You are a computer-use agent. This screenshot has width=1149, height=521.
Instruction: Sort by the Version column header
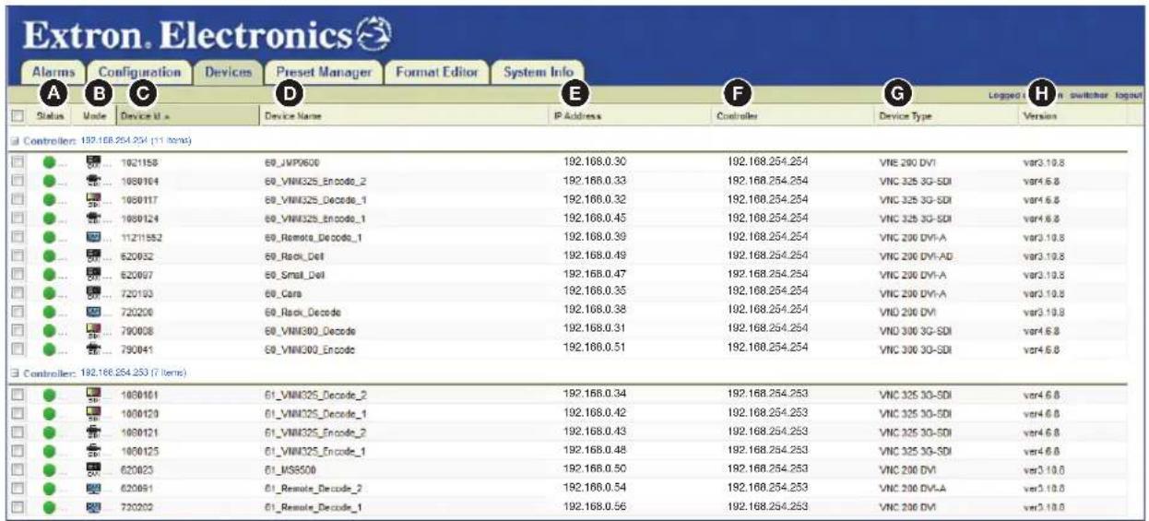[1040, 117]
